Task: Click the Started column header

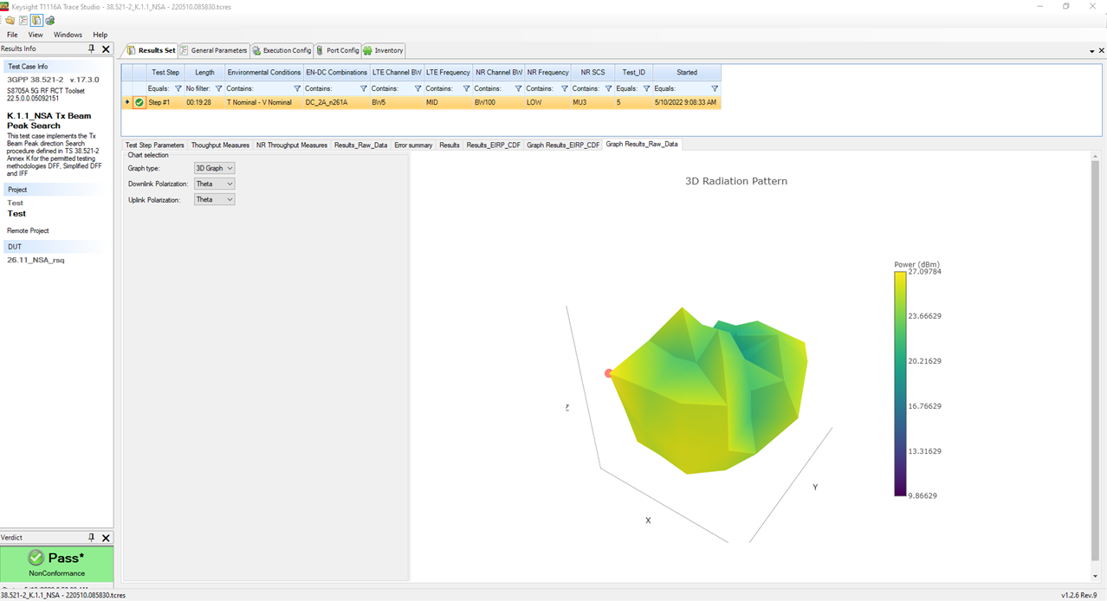Action: tap(686, 73)
